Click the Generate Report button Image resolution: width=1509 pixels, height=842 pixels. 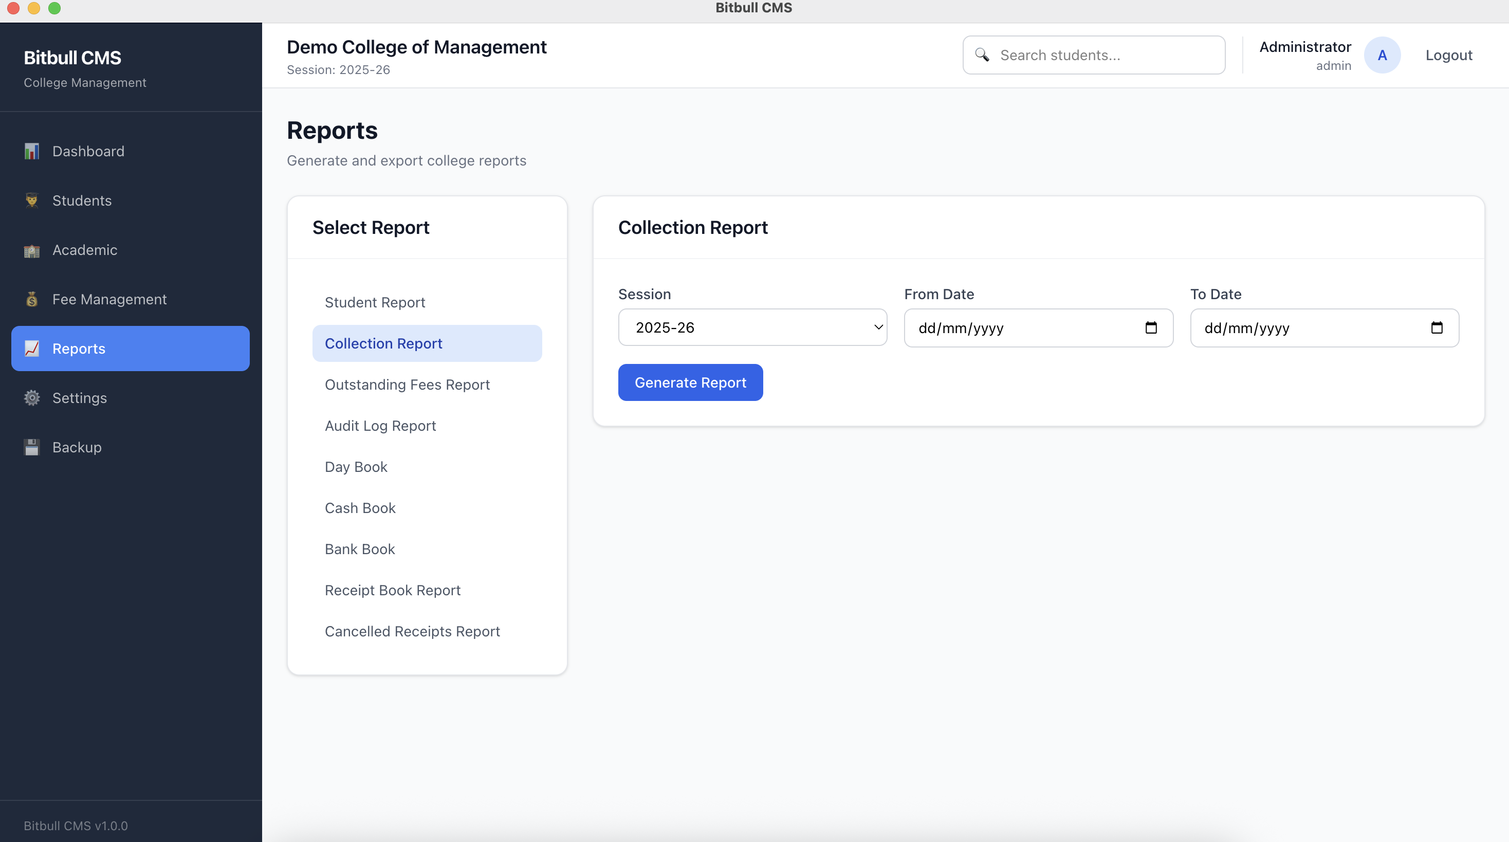[690, 382]
